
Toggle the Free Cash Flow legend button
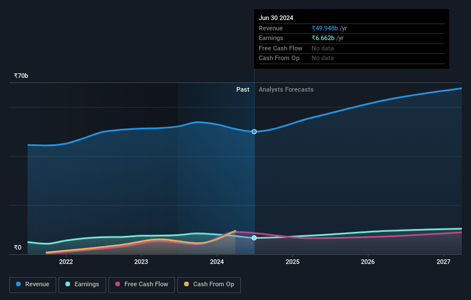point(142,285)
